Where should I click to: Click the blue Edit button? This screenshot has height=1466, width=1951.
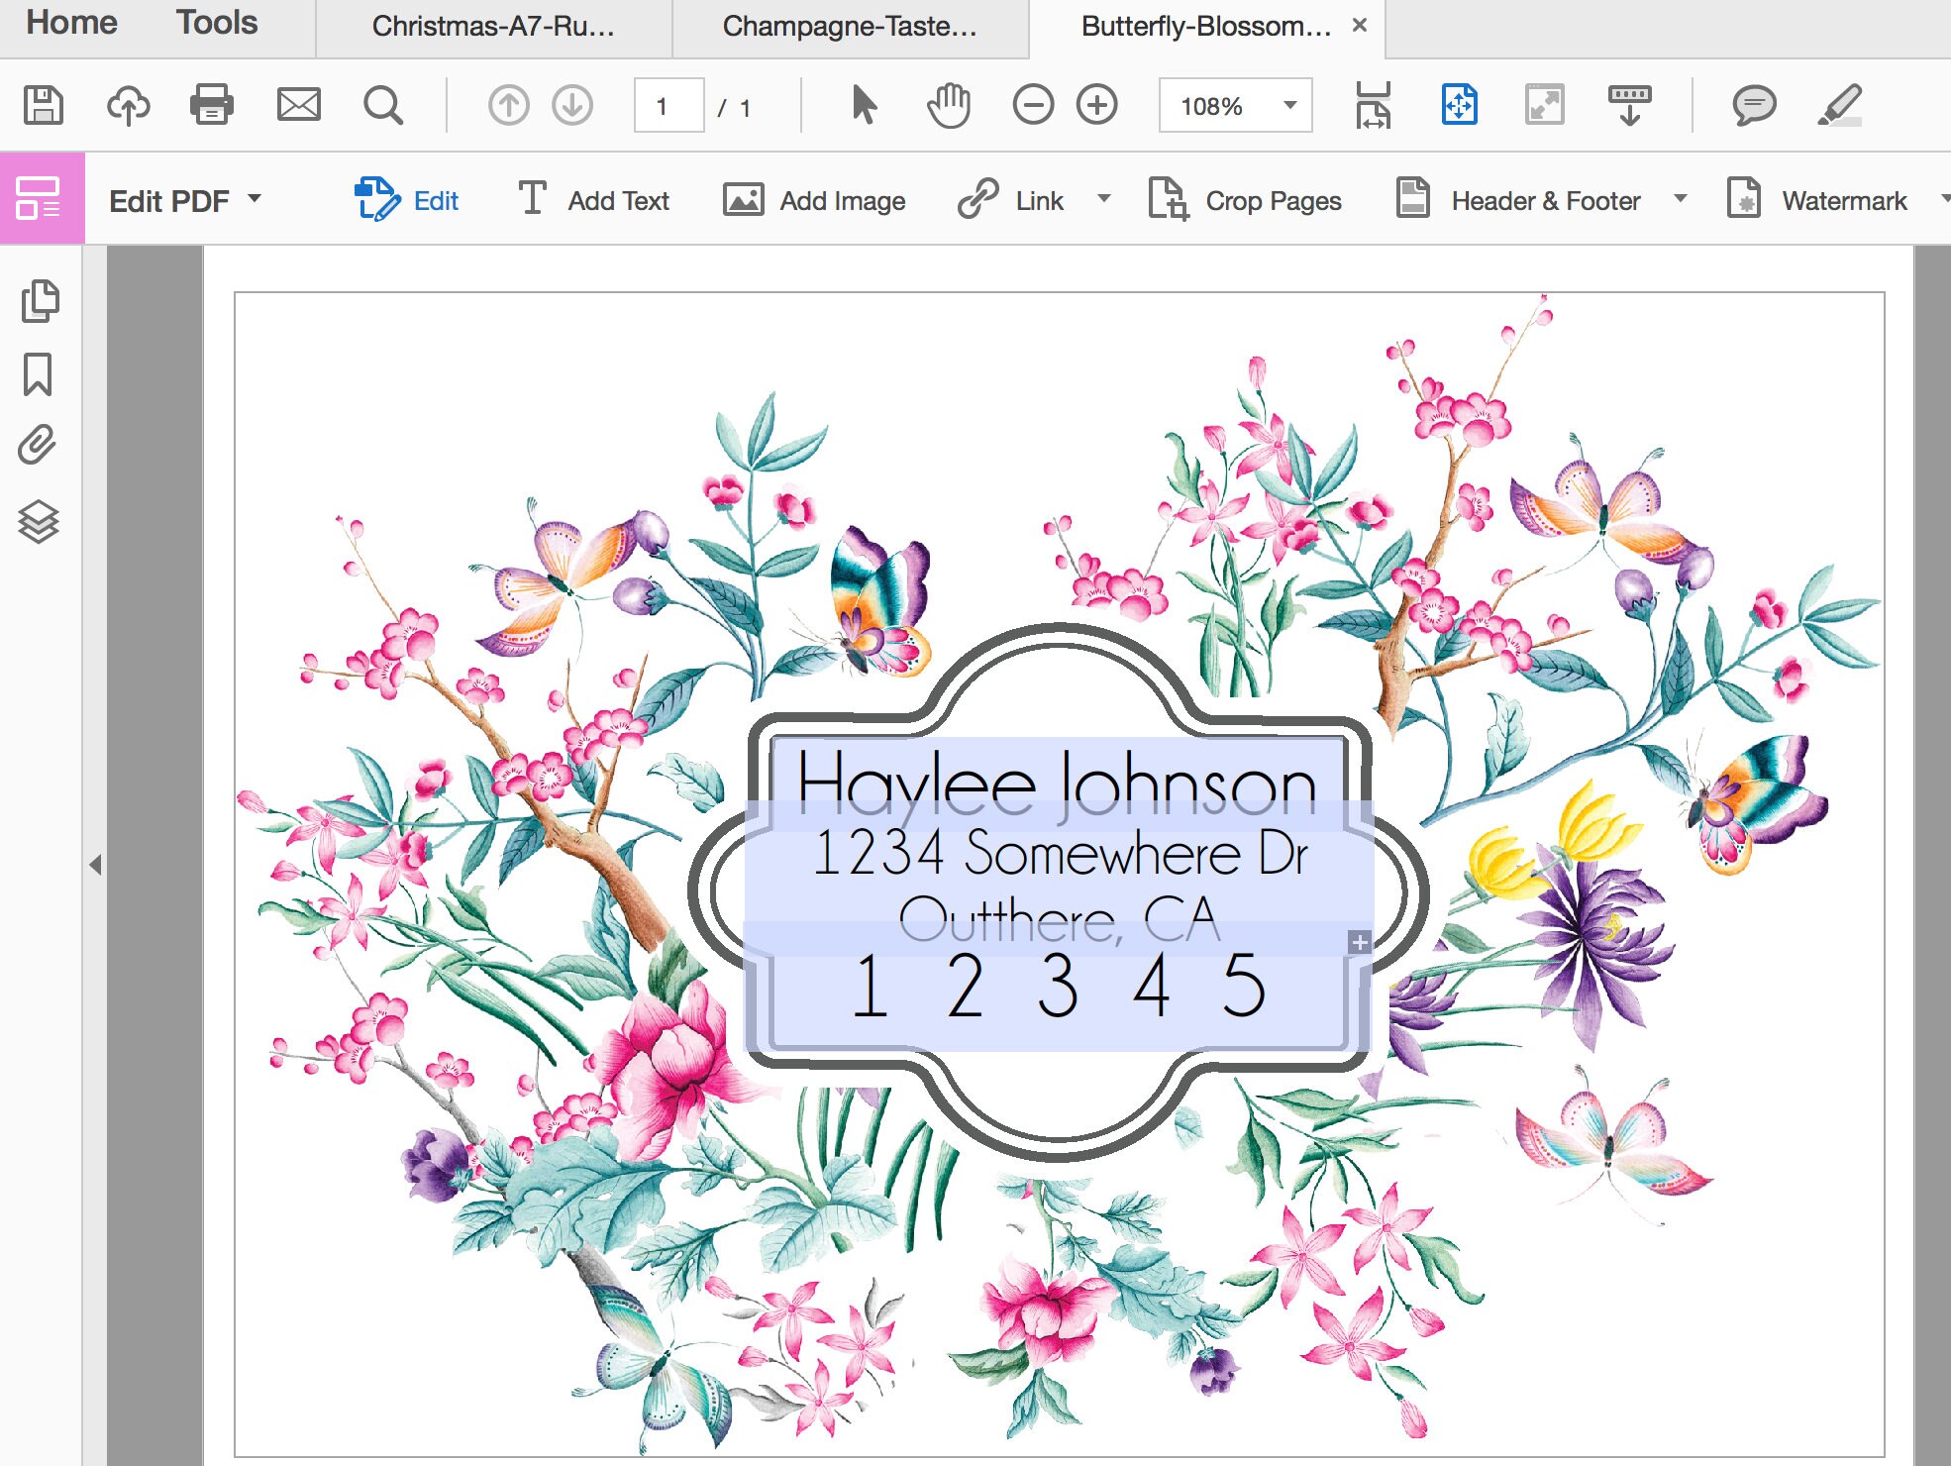pyautogui.click(x=409, y=199)
